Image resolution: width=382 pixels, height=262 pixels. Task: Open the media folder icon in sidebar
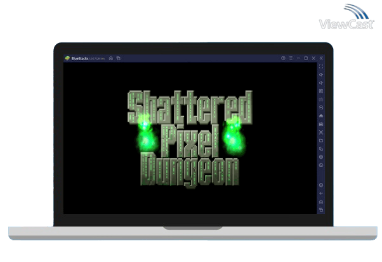coord(321,140)
